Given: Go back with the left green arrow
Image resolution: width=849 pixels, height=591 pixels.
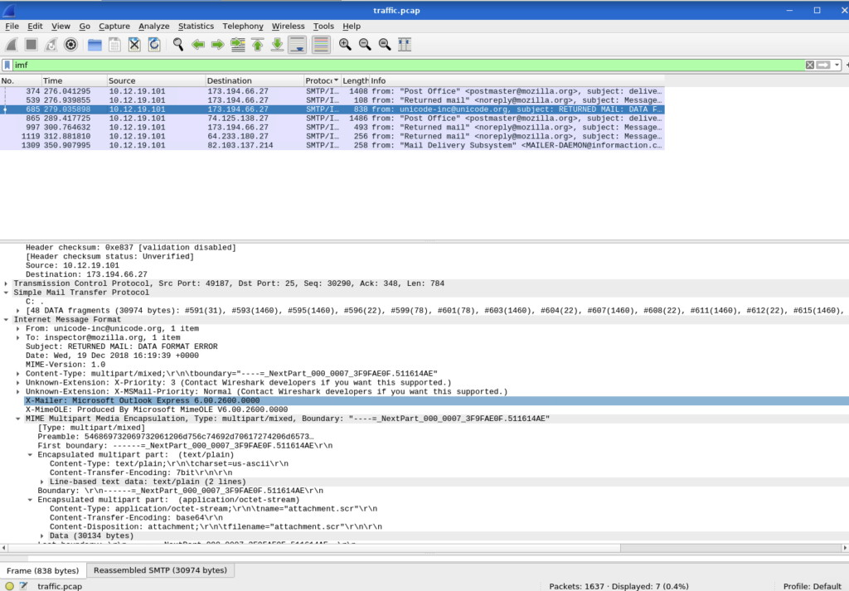Looking at the screenshot, I should (197, 45).
